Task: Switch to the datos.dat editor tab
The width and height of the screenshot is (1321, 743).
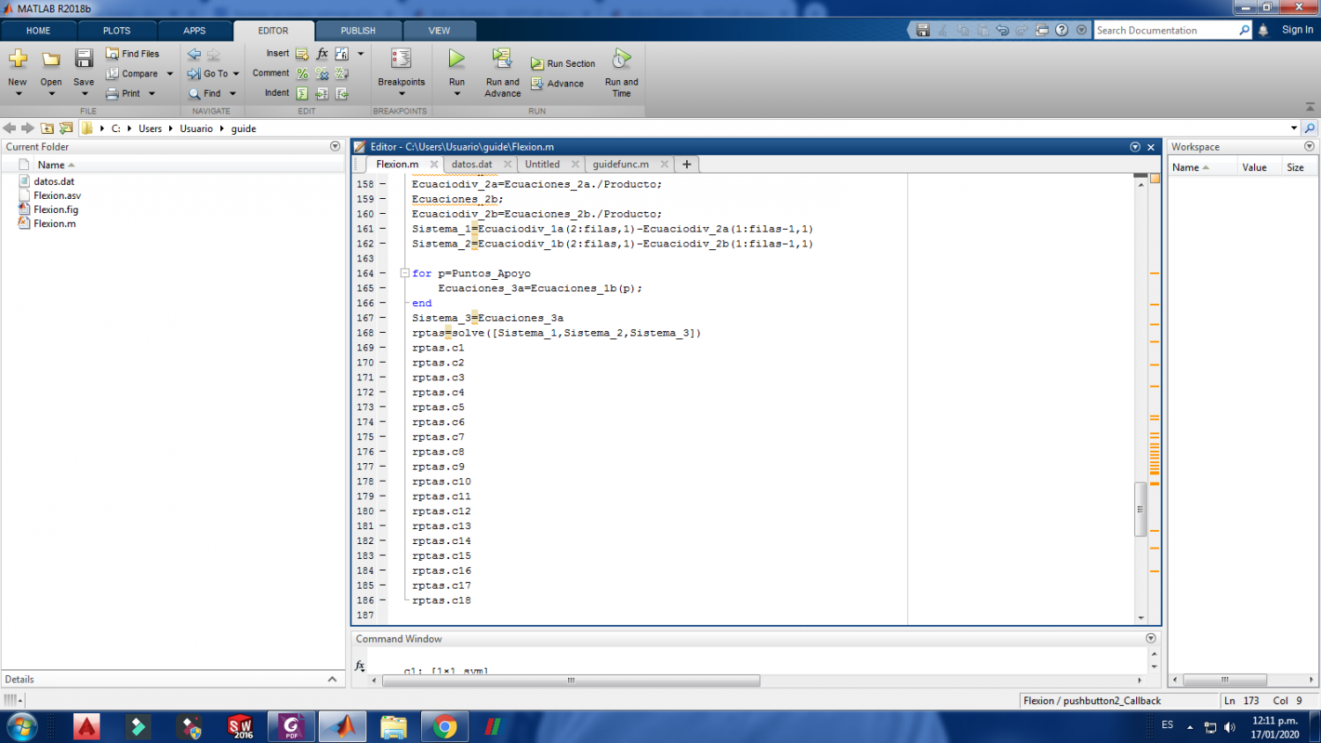Action: click(471, 165)
